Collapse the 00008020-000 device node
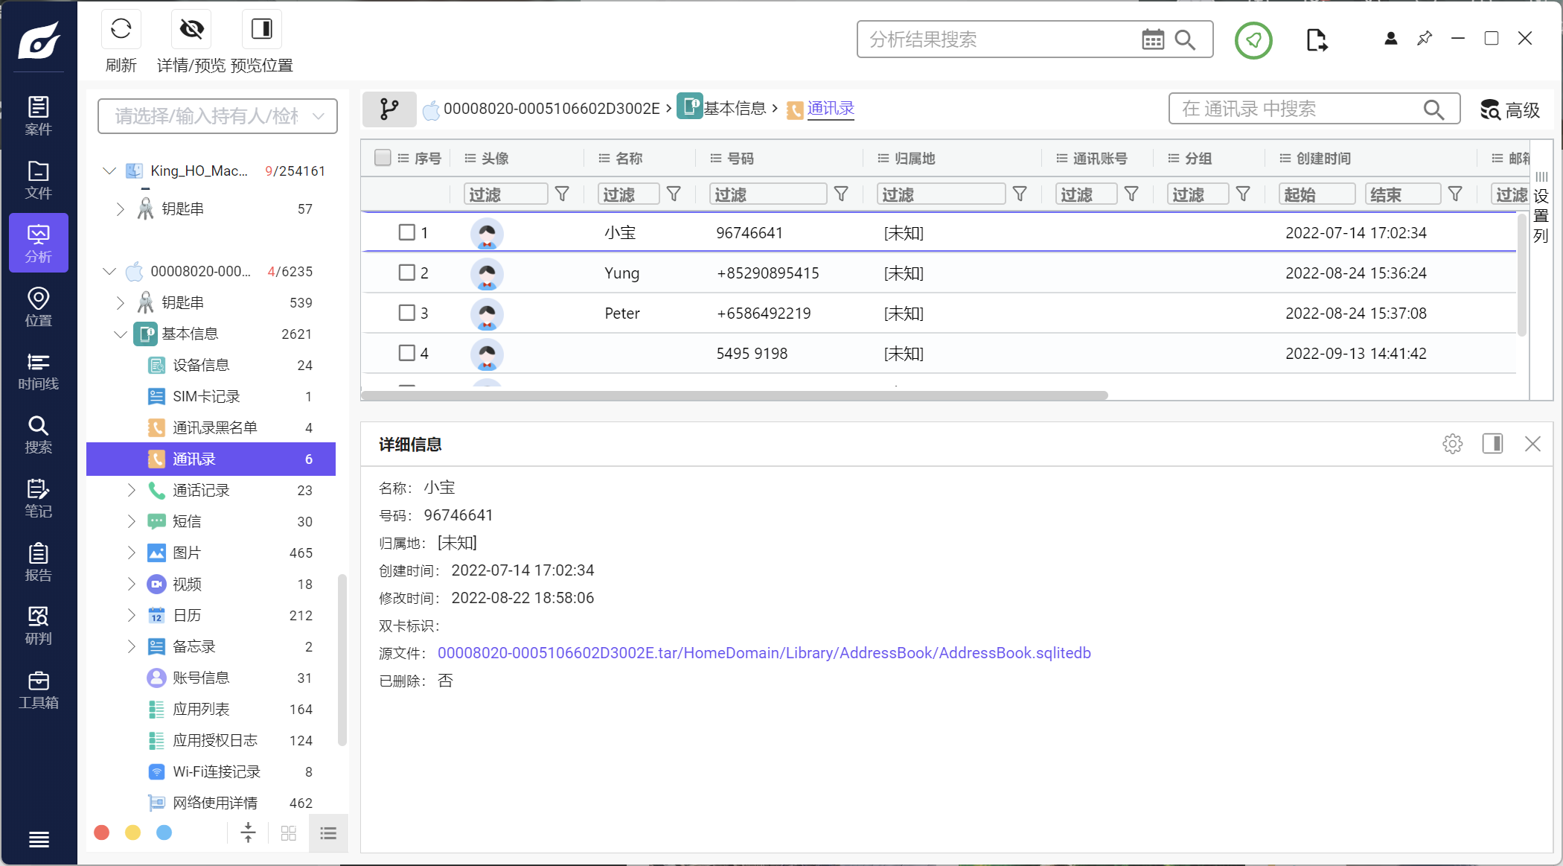This screenshot has width=1563, height=866. (x=109, y=272)
